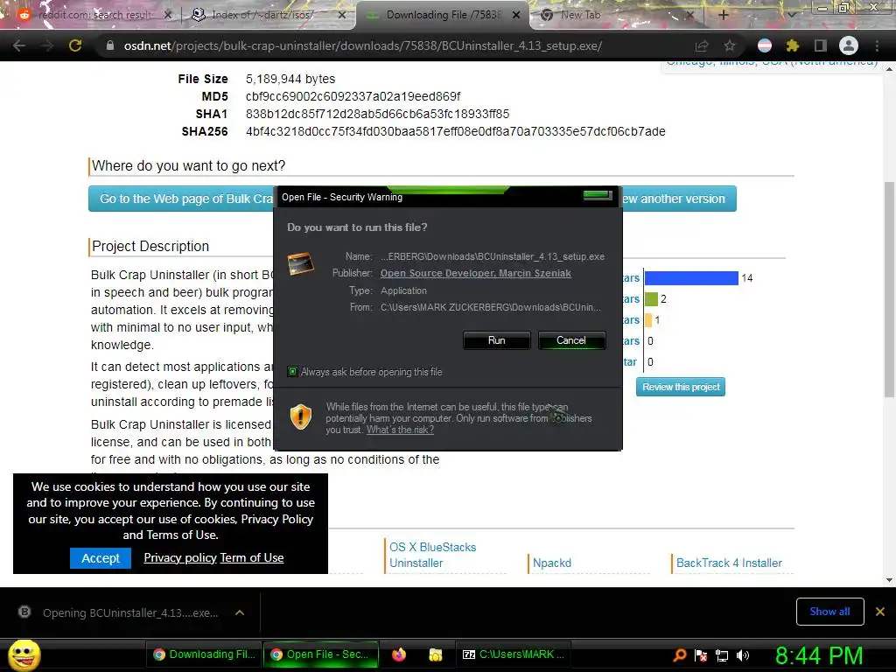The height and width of the screenshot is (672, 896).
Task: Click the smiley face Start button
Action: pyautogui.click(x=24, y=654)
